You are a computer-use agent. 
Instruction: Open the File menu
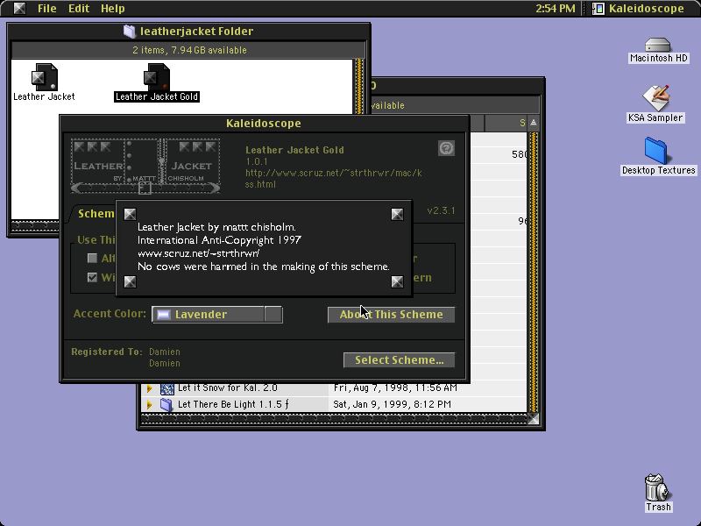[47, 8]
